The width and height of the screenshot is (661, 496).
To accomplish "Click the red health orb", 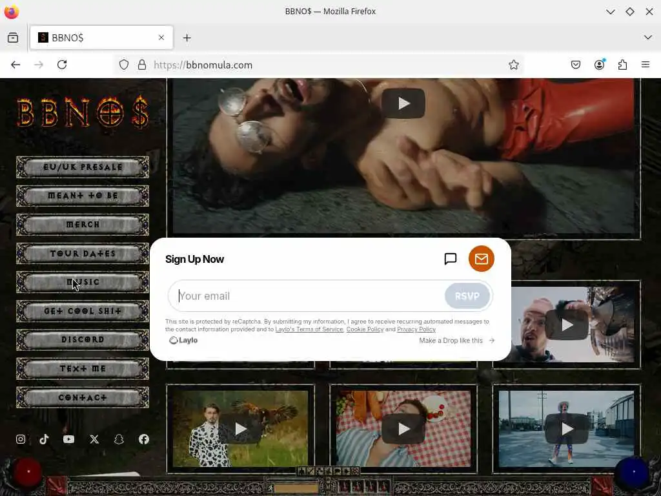I will [x=28, y=471].
